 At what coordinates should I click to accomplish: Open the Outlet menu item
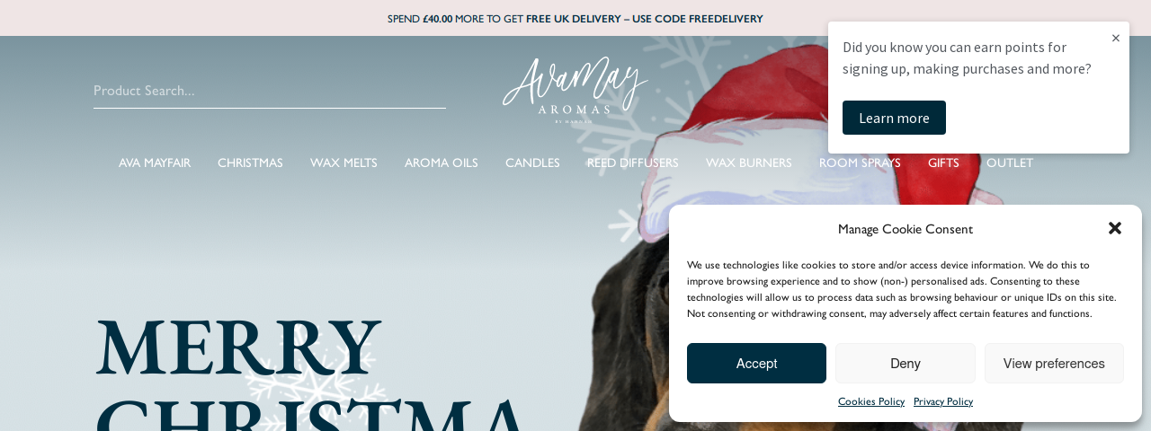tap(1010, 163)
